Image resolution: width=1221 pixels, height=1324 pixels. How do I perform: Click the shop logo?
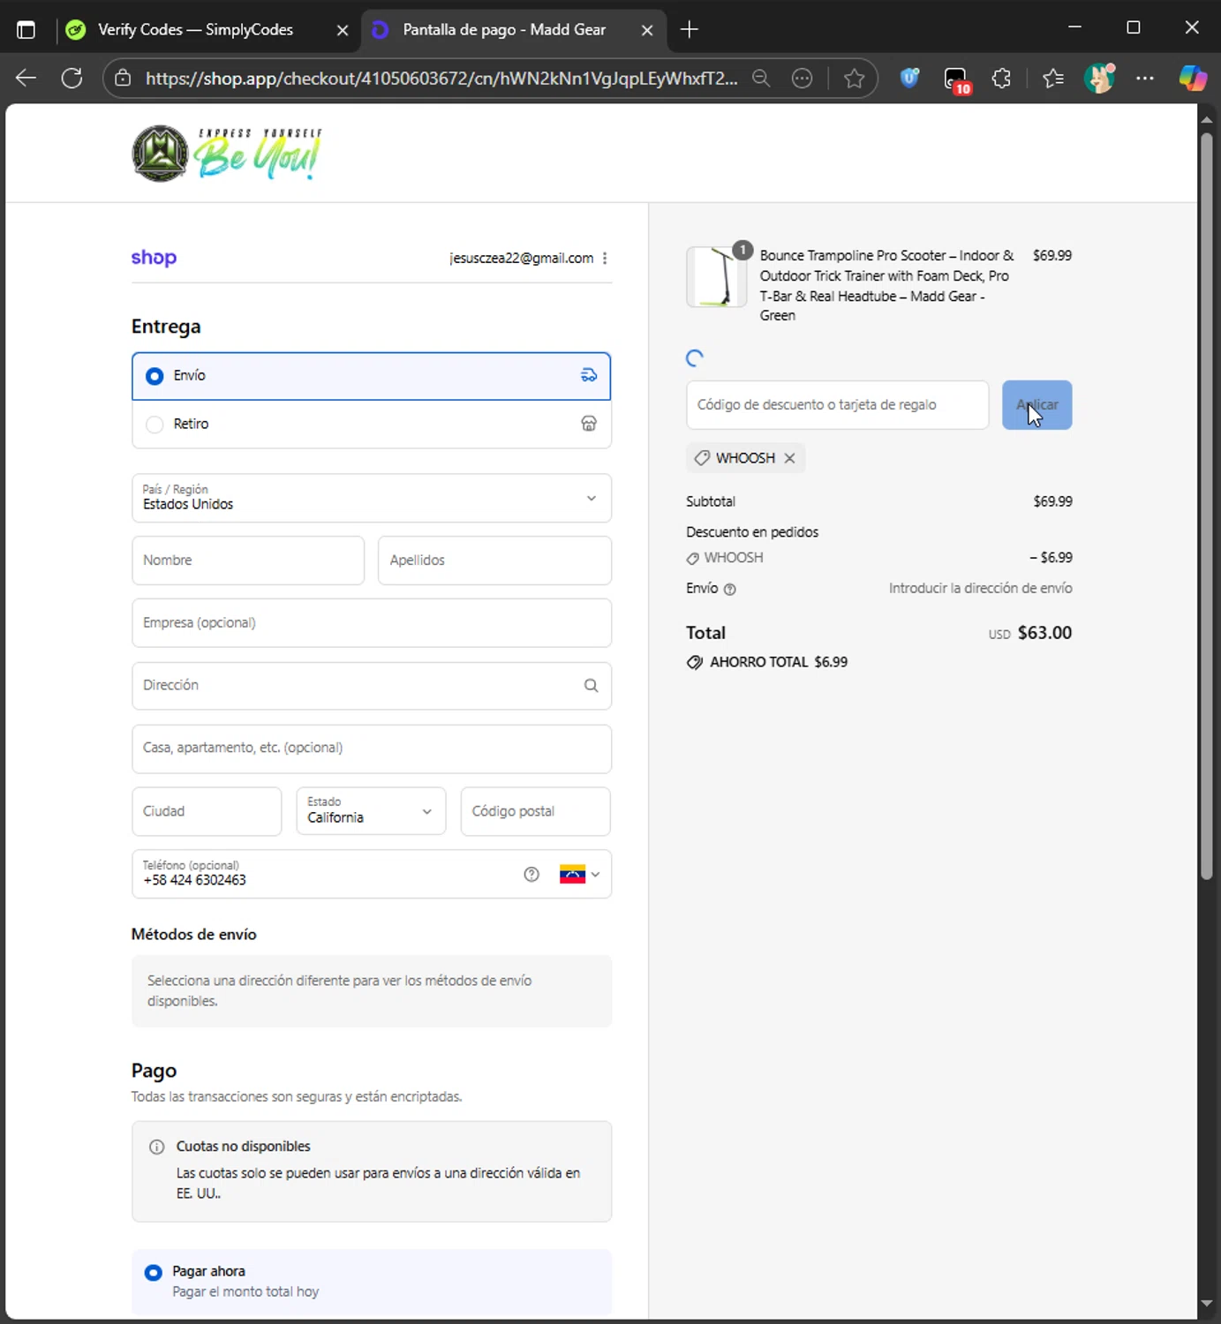(x=154, y=258)
